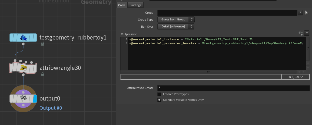
Task: Click the lock icon under testgeometry_rubbertoy1
Action: point(42,44)
